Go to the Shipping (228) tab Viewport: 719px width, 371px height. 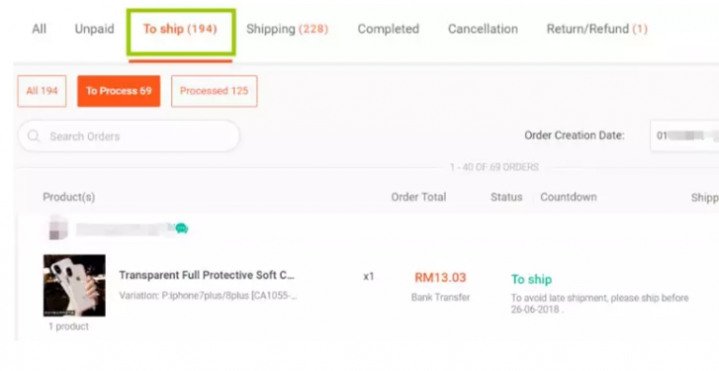click(287, 29)
